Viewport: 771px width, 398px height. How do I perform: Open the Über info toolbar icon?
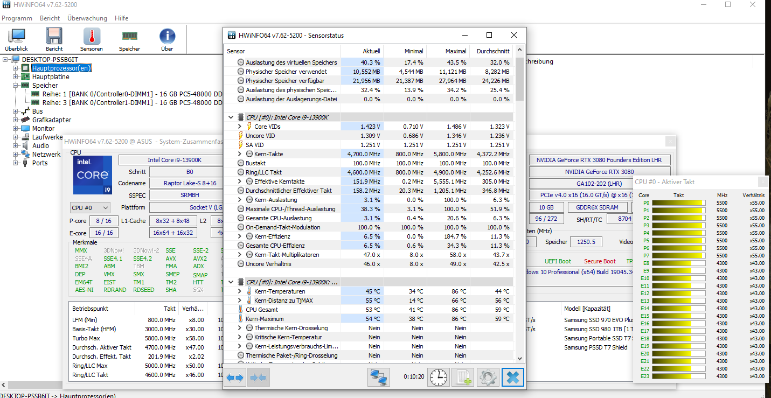point(167,39)
